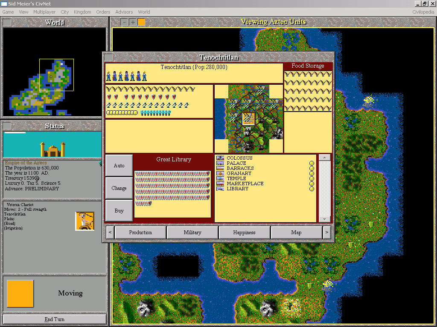
Task: Click the Buy button
Action: click(119, 210)
